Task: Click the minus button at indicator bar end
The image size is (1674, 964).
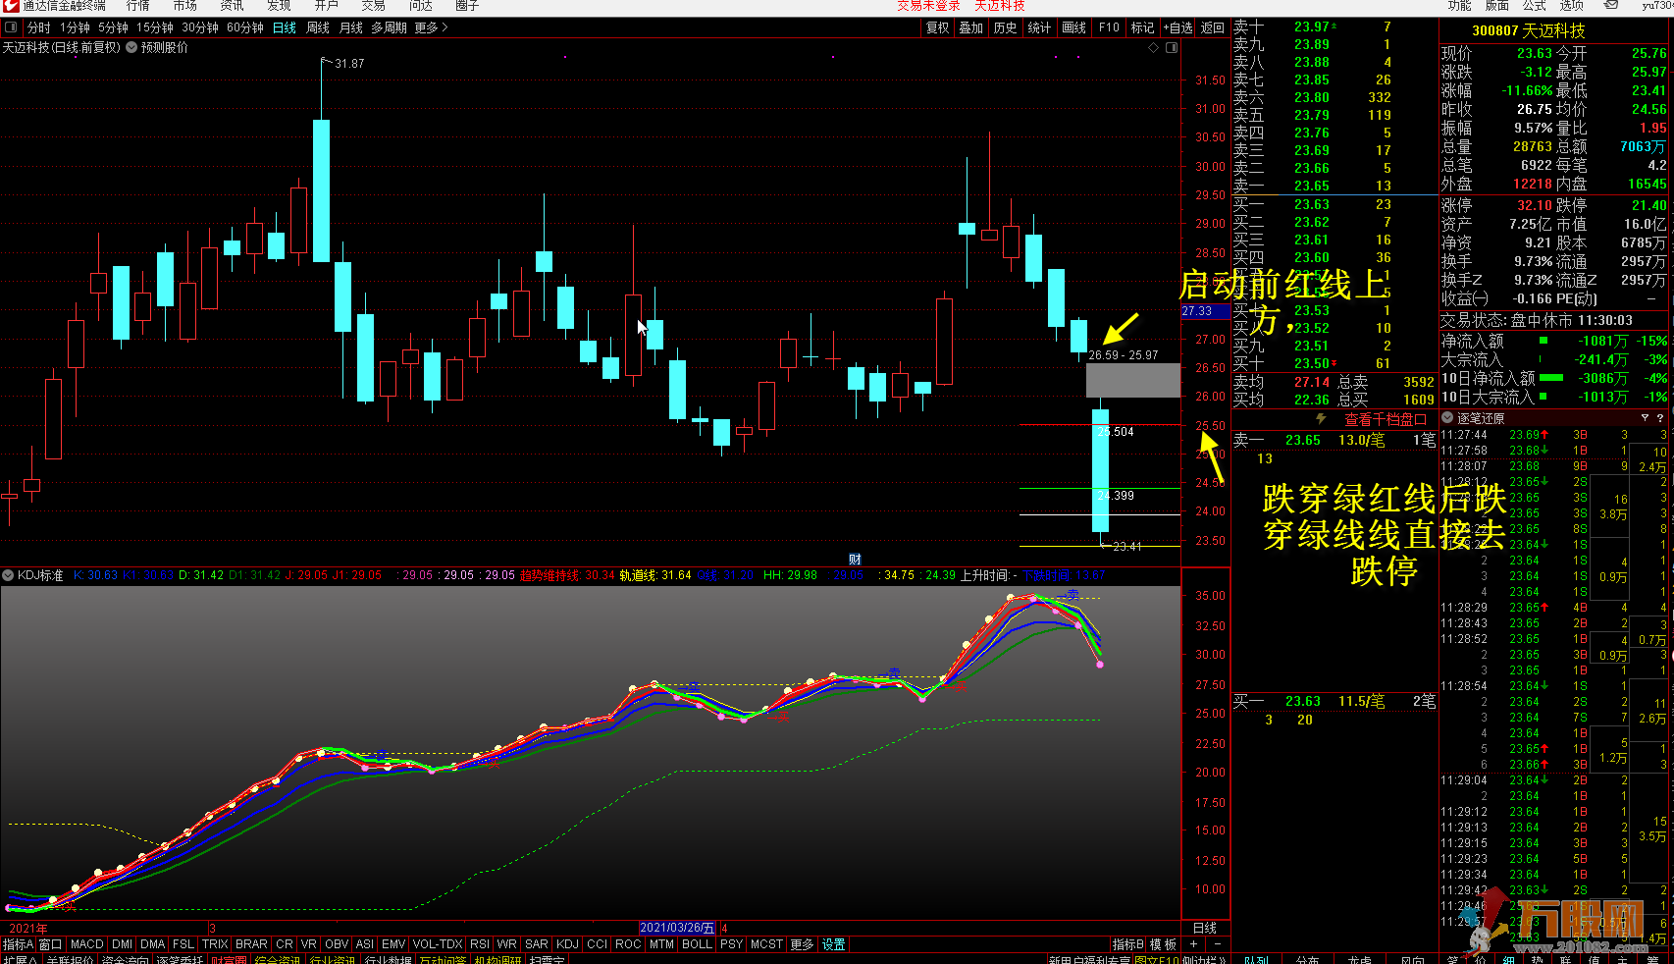Action: tap(1217, 944)
